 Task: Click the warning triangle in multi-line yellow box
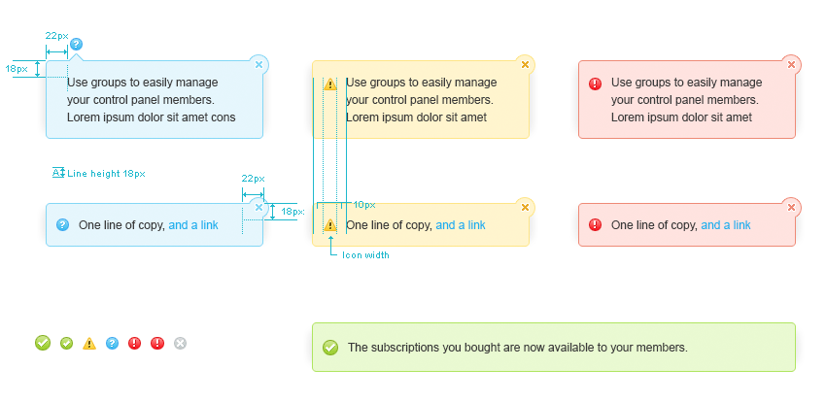point(330,84)
